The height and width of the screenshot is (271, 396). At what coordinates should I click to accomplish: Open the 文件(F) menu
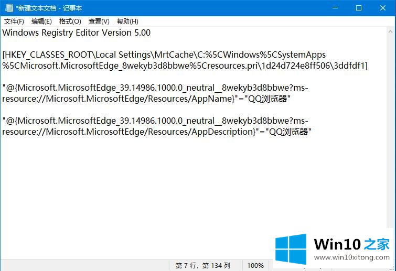coord(14,21)
